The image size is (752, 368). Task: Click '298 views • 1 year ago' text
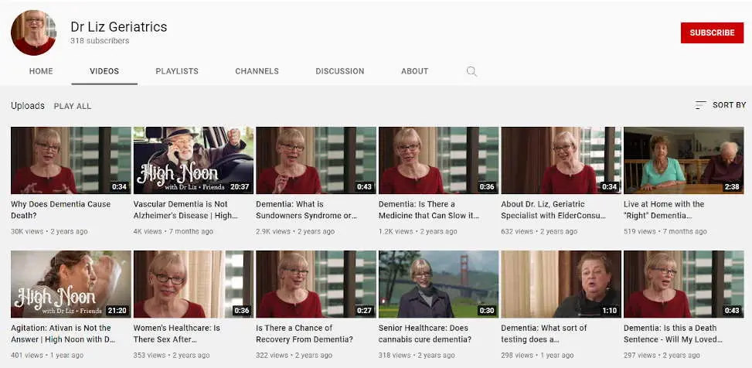pos(537,356)
